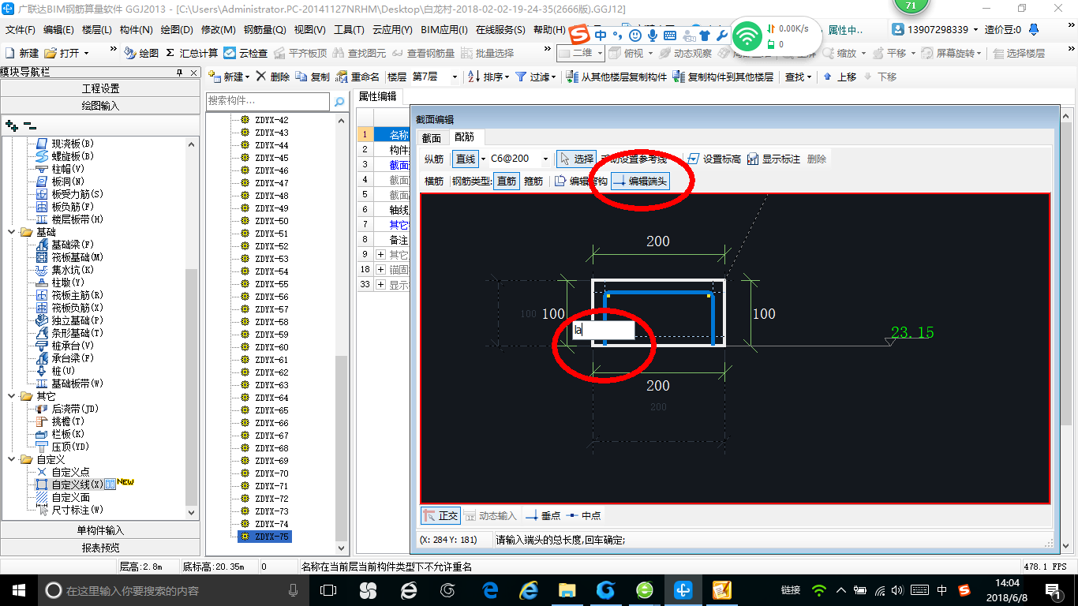
Task: Switch to 绘图 drawing mode
Action: pos(141,53)
